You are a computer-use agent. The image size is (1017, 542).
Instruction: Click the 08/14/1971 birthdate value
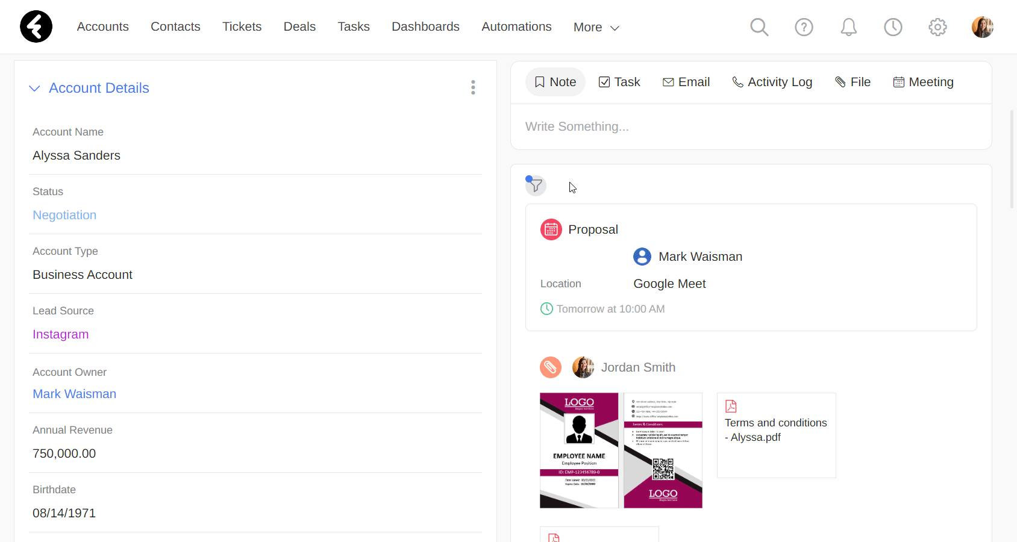[x=64, y=513]
